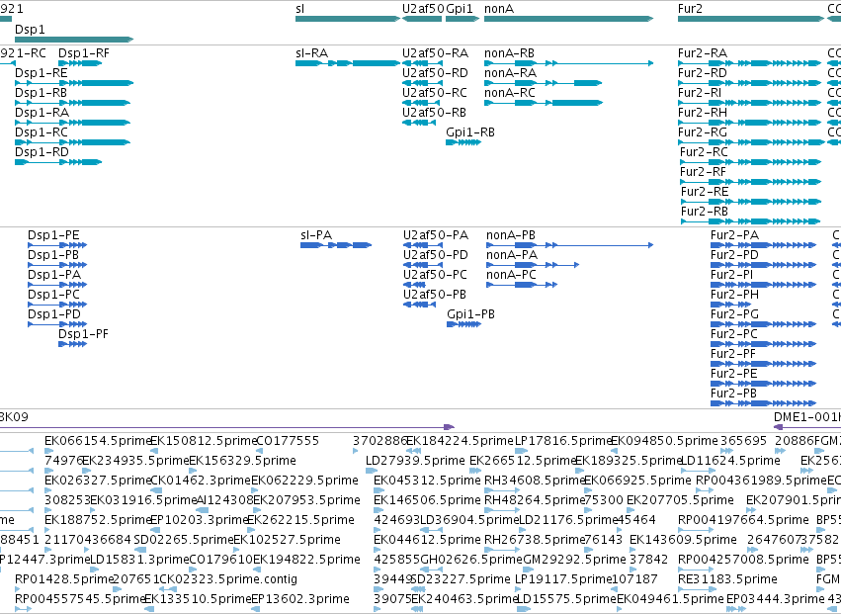Select the sl-RA transcript glyph

(348, 63)
